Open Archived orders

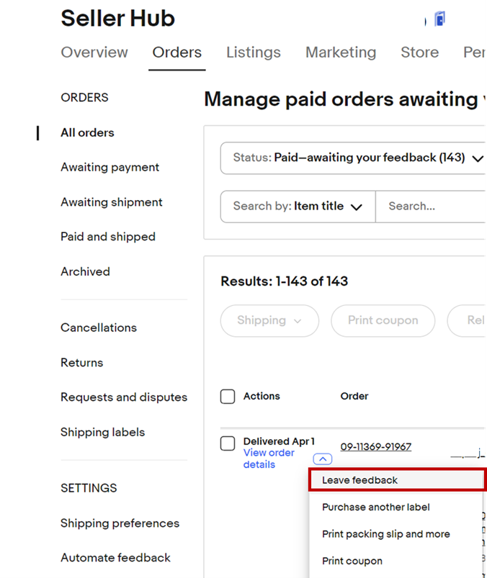tap(85, 271)
